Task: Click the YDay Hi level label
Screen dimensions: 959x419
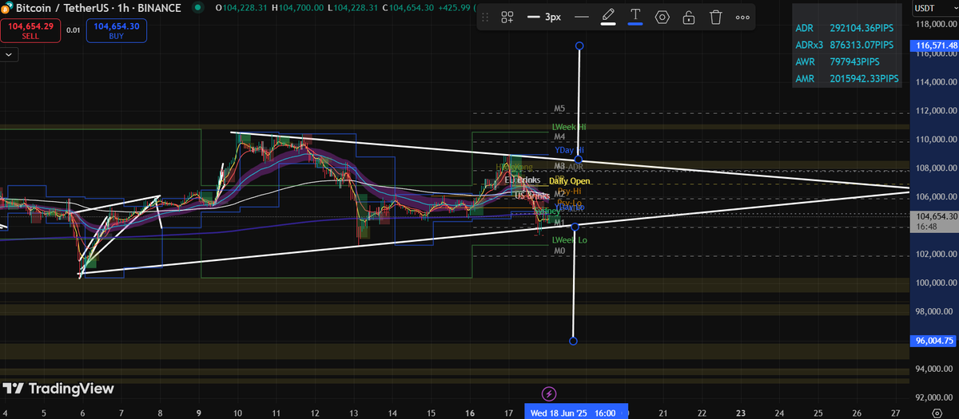Action: point(569,150)
